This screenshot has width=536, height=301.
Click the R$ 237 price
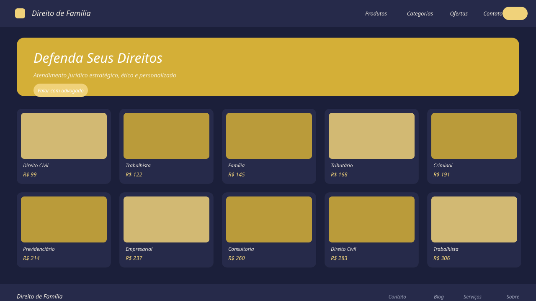tap(134, 258)
